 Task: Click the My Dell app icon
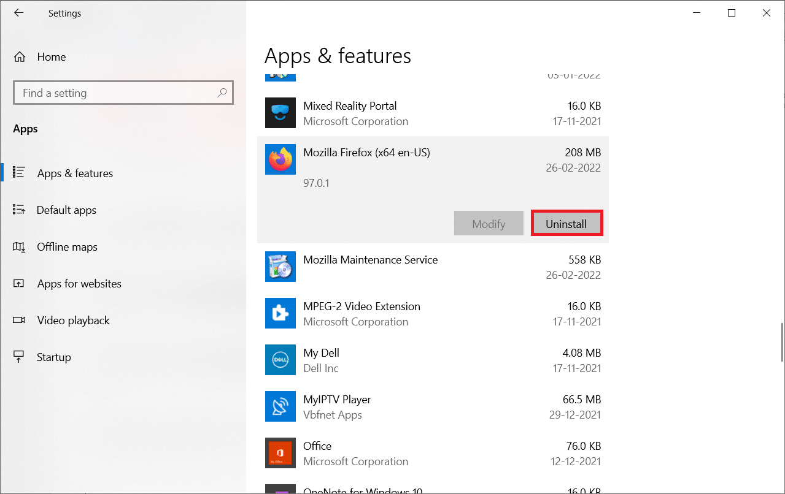pos(280,360)
